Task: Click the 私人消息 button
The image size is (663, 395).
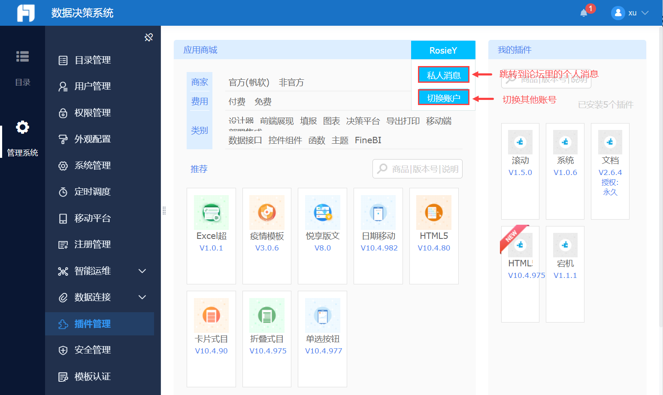Action: [444, 75]
